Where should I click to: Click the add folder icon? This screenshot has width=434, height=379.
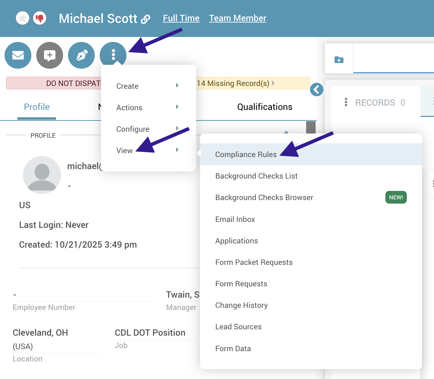[339, 60]
